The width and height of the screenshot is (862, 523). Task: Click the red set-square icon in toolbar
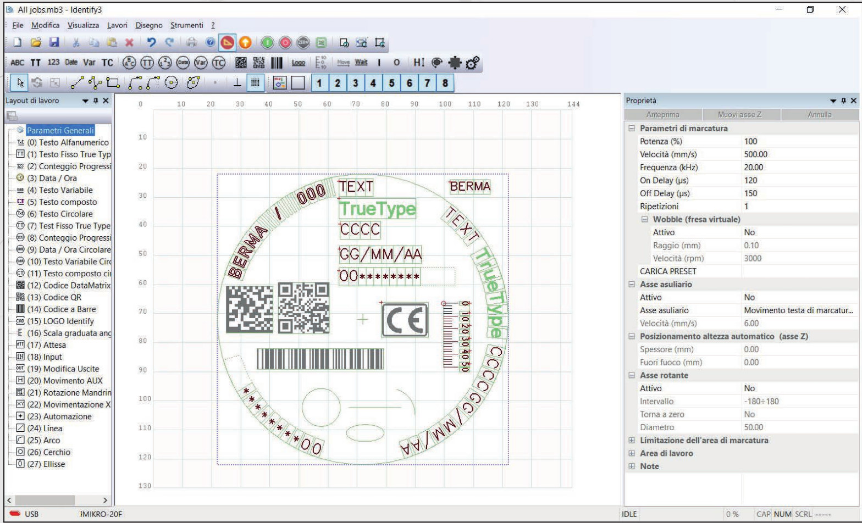click(x=227, y=42)
